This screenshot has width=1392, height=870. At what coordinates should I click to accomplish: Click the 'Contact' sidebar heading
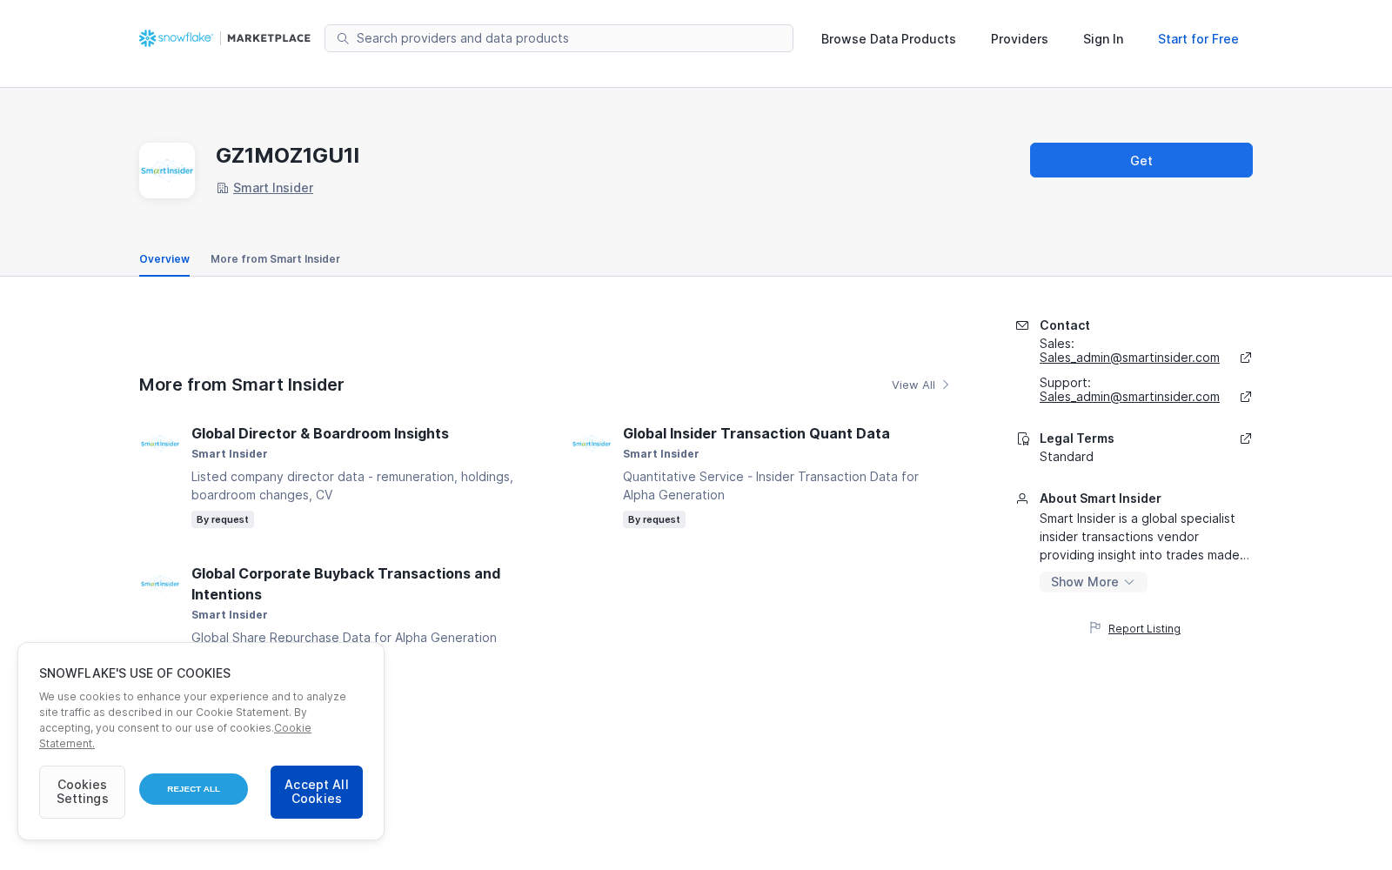[x=1065, y=325]
